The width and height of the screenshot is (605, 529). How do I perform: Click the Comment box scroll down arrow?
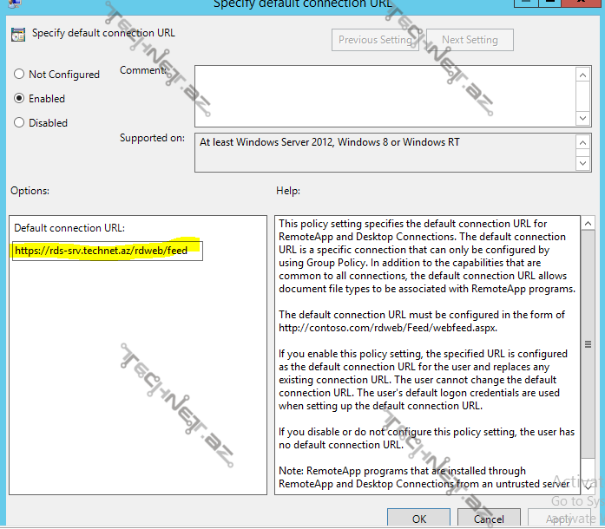pos(583,116)
